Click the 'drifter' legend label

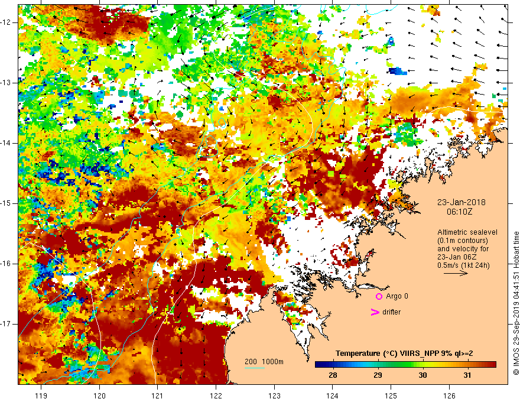(x=391, y=312)
